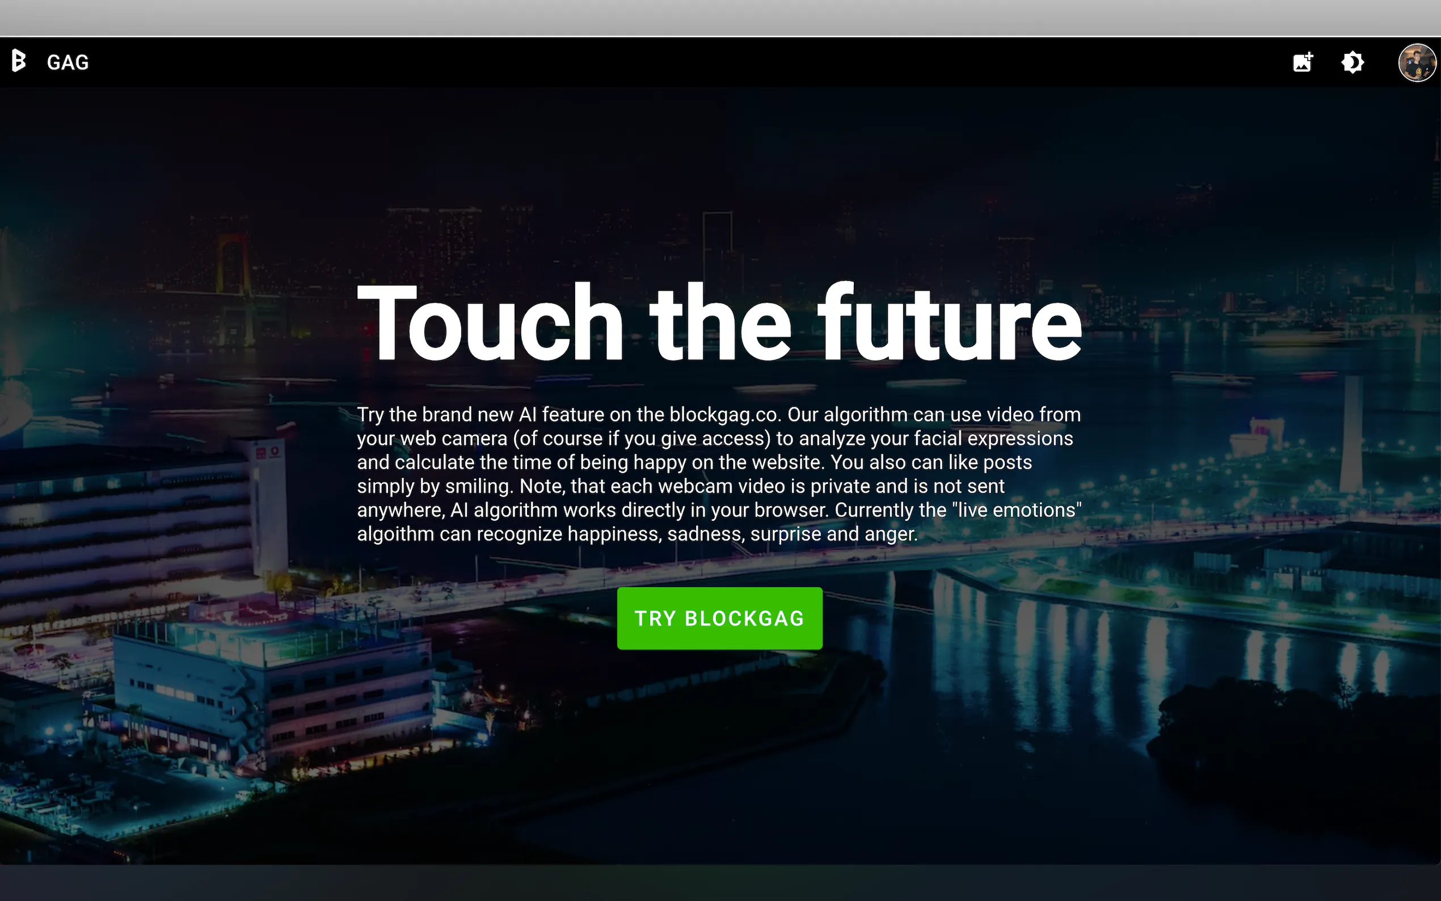
Task: Toggle dark mode with the brightness icon
Action: [x=1353, y=62]
